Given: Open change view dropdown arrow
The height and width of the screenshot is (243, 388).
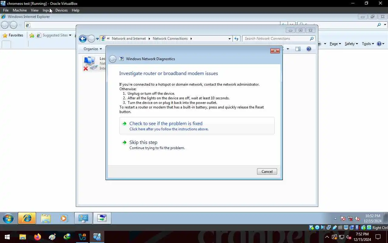Looking at the screenshot, I should coord(288,49).
